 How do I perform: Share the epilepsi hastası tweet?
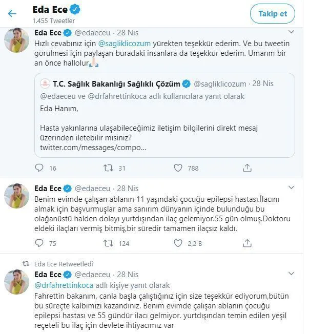tap(247, 243)
